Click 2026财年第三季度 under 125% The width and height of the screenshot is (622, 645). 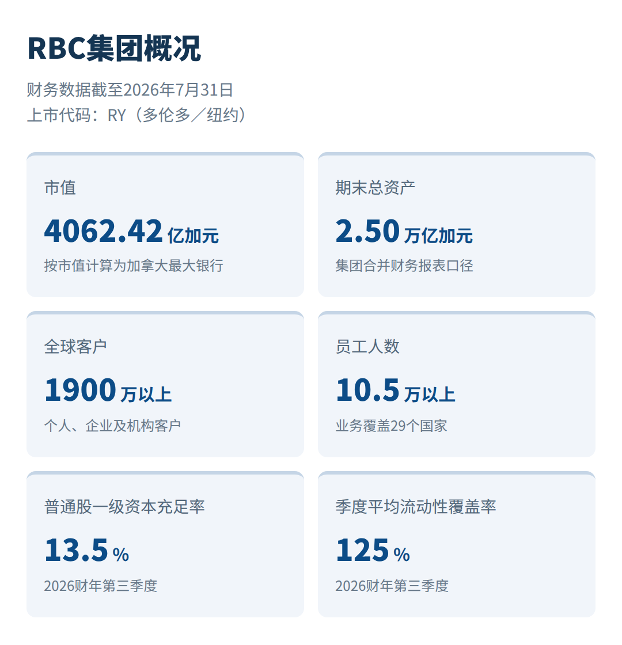[x=392, y=585]
